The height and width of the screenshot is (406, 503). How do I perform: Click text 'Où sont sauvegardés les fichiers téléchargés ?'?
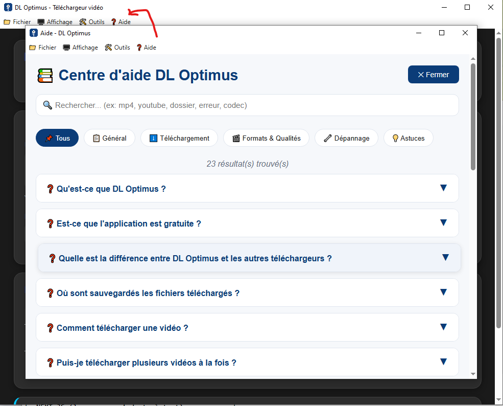(148, 294)
